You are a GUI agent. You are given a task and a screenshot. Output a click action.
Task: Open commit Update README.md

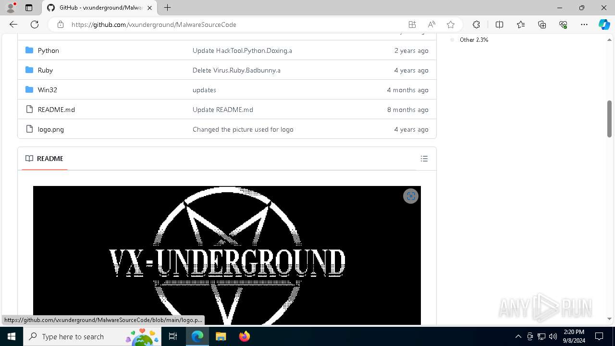pos(223,110)
